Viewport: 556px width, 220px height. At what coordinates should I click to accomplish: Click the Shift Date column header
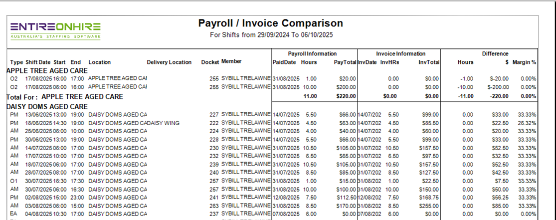click(39, 62)
